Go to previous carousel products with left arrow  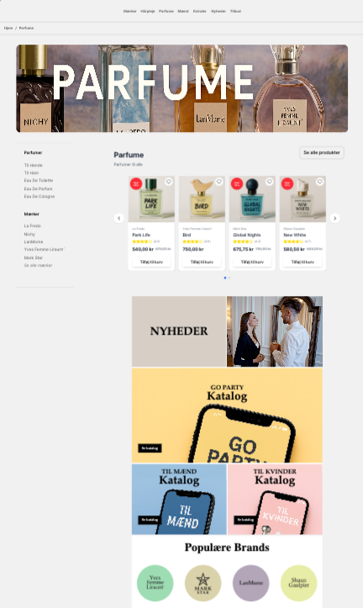(119, 219)
